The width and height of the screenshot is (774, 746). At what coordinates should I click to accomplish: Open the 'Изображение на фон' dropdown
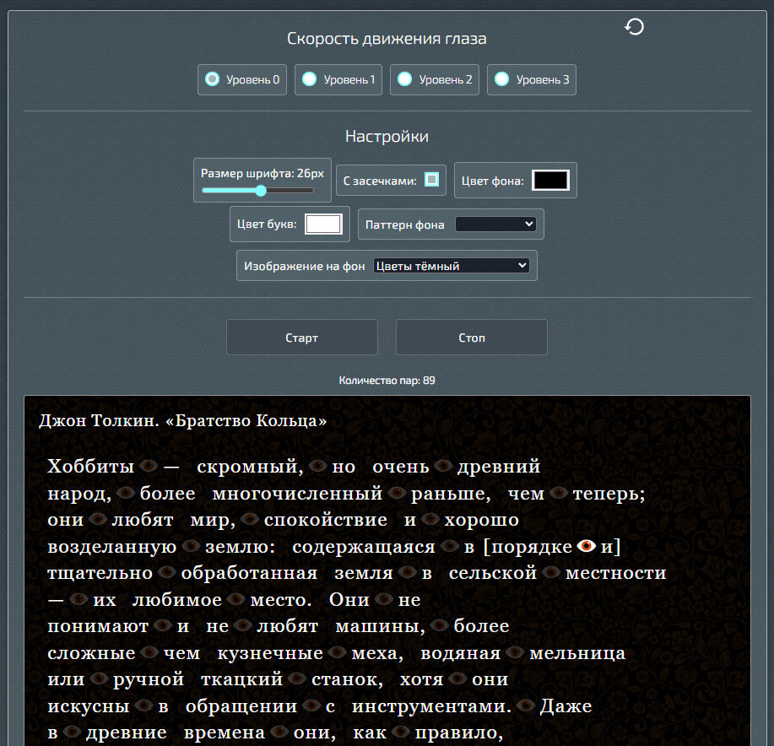click(452, 266)
